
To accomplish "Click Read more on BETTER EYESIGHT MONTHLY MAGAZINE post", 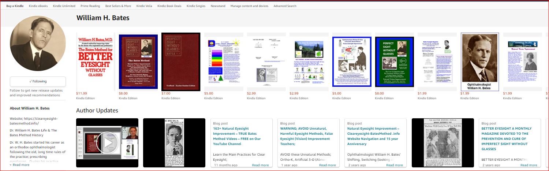I will [529, 165].
